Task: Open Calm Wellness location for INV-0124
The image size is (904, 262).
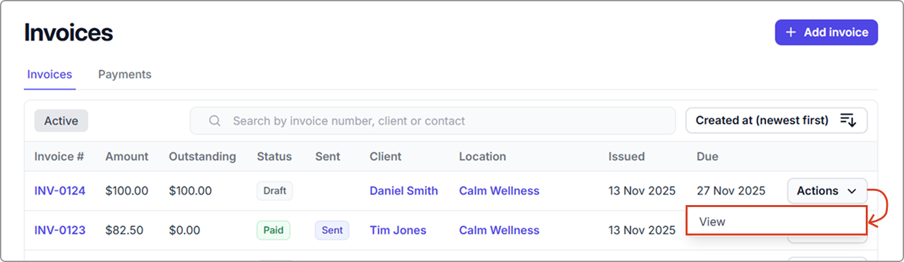Action: coord(499,191)
